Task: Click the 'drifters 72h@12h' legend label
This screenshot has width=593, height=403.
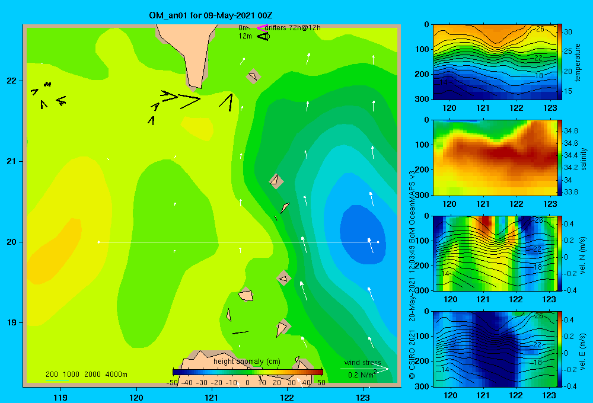Action: (x=292, y=28)
